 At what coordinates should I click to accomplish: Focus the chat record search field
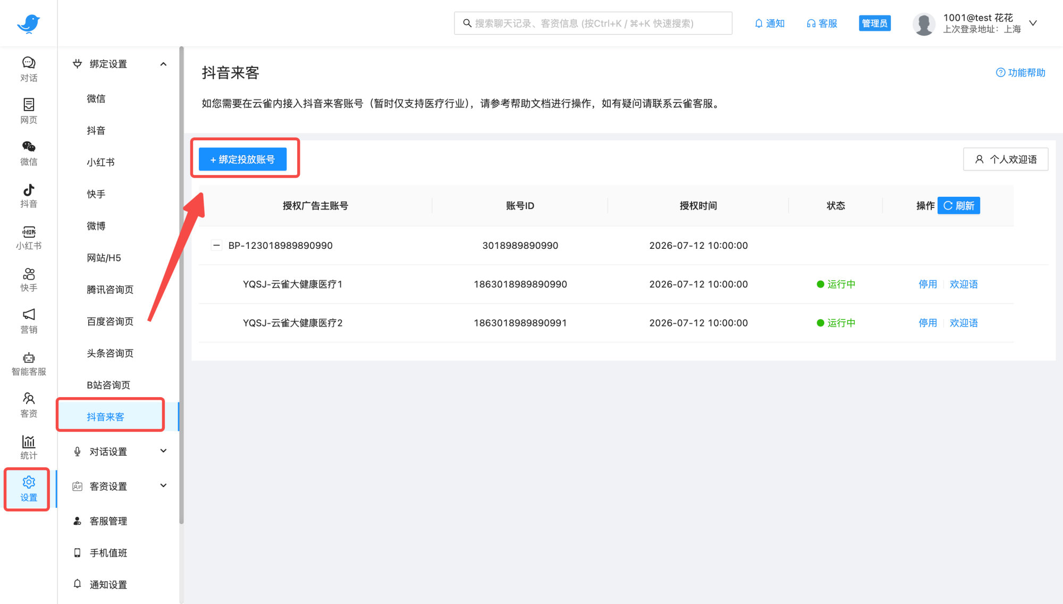pyautogui.click(x=593, y=23)
